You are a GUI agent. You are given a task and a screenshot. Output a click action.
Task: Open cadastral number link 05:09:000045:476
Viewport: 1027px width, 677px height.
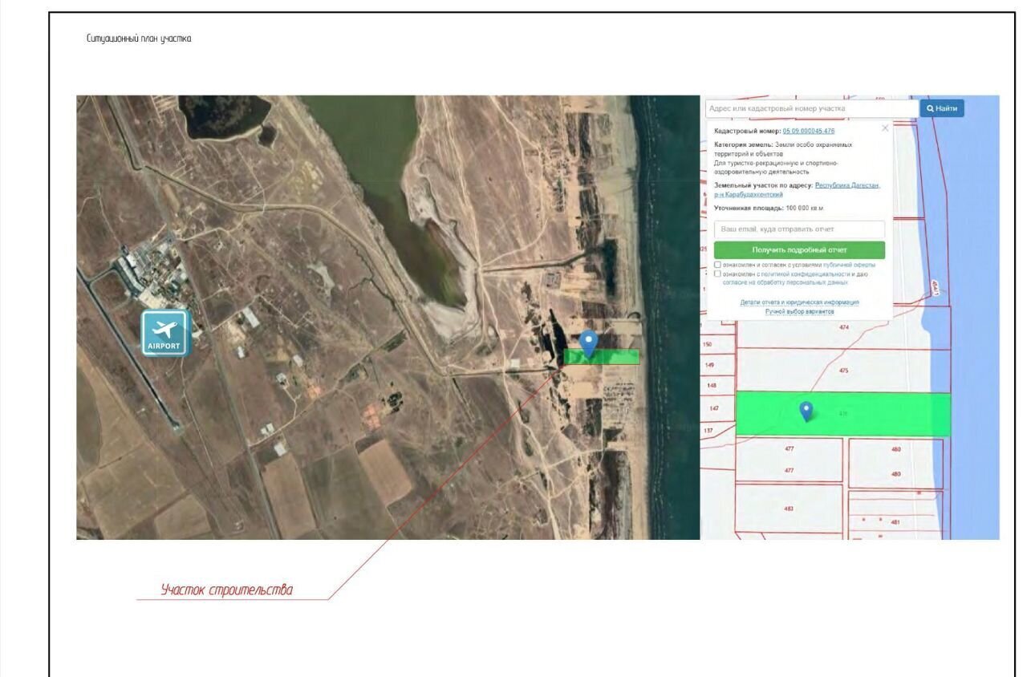809,131
